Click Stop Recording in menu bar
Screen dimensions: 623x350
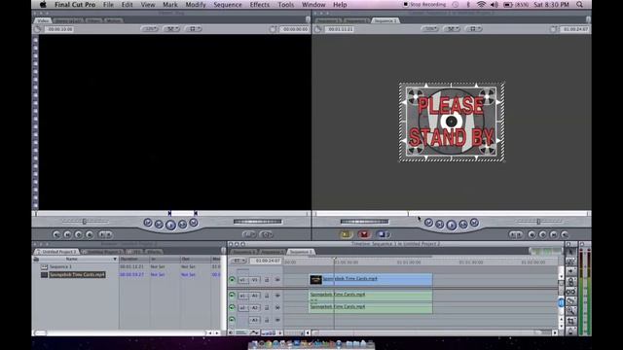[424, 4]
